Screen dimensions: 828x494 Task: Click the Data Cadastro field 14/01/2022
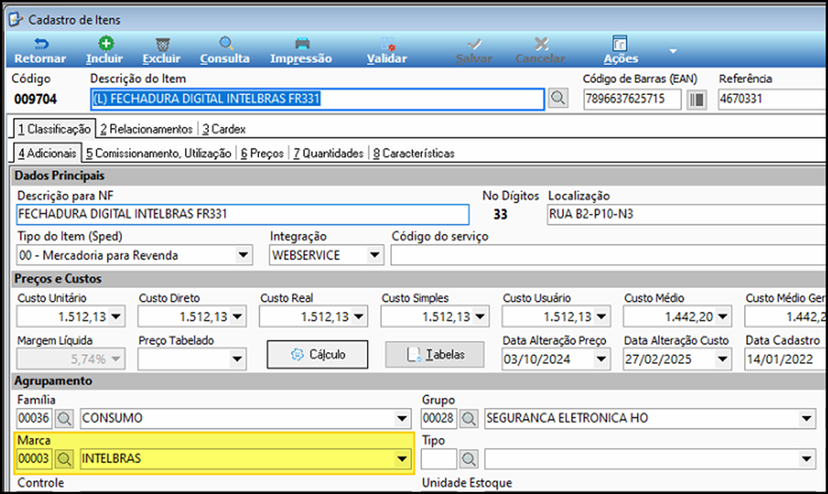[x=786, y=359]
